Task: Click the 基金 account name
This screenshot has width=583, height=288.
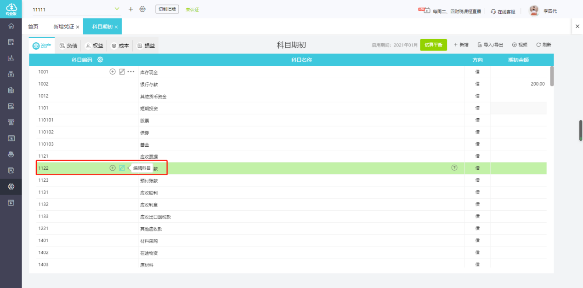Action: 144,144
